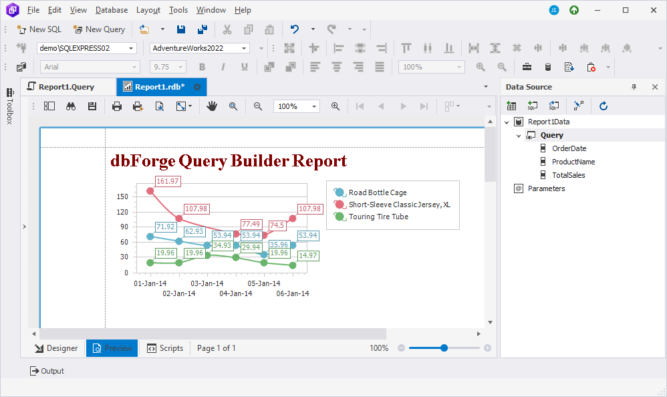Screen dimensions: 667x397
Task: Create a New Query from toolbar
Action: pyautogui.click(x=99, y=29)
